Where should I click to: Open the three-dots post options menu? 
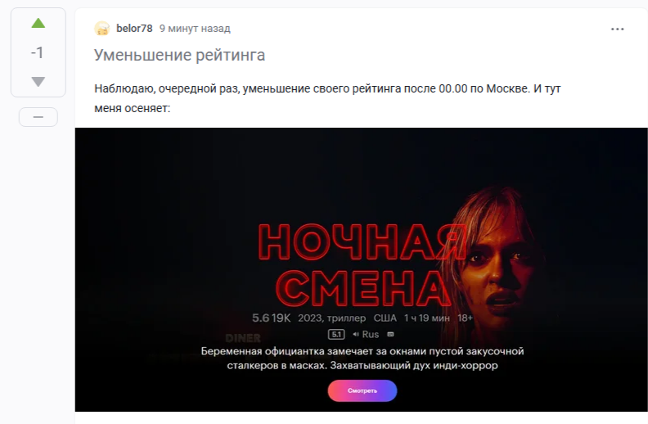tap(617, 29)
